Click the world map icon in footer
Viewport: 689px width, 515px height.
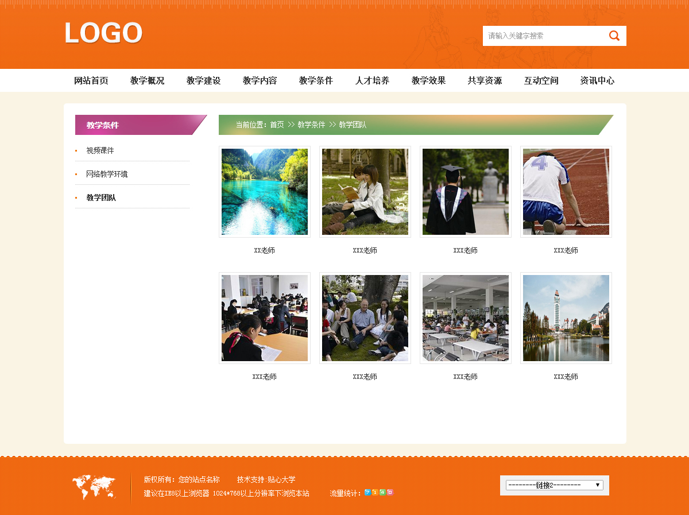click(x=94, y=487)
